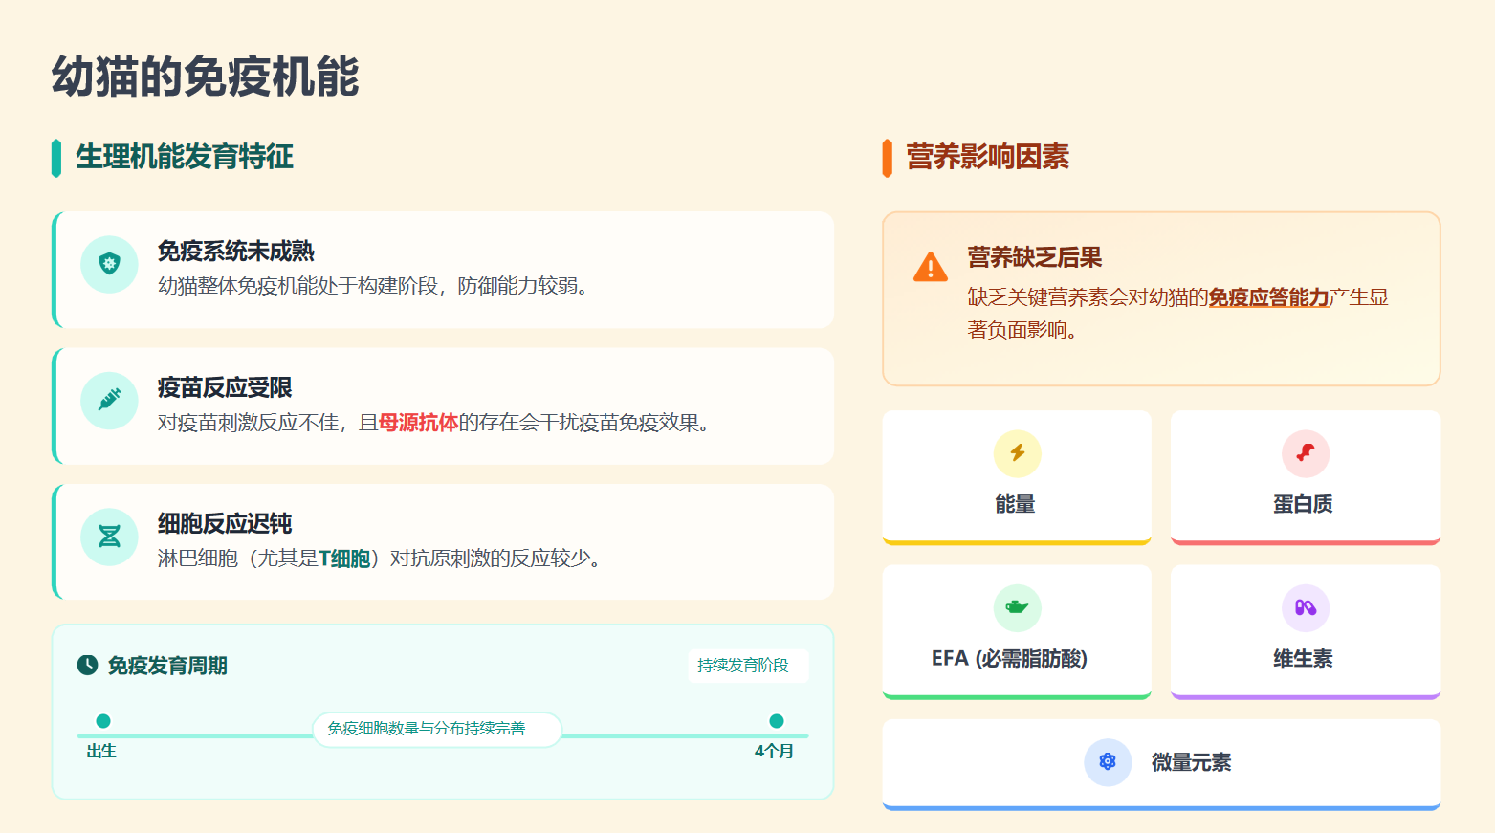The height and width of the screenshot is (833, 1495).
Task: Click the warning triangle icon beside 营养缺乏后果
Action: [930, 267]
